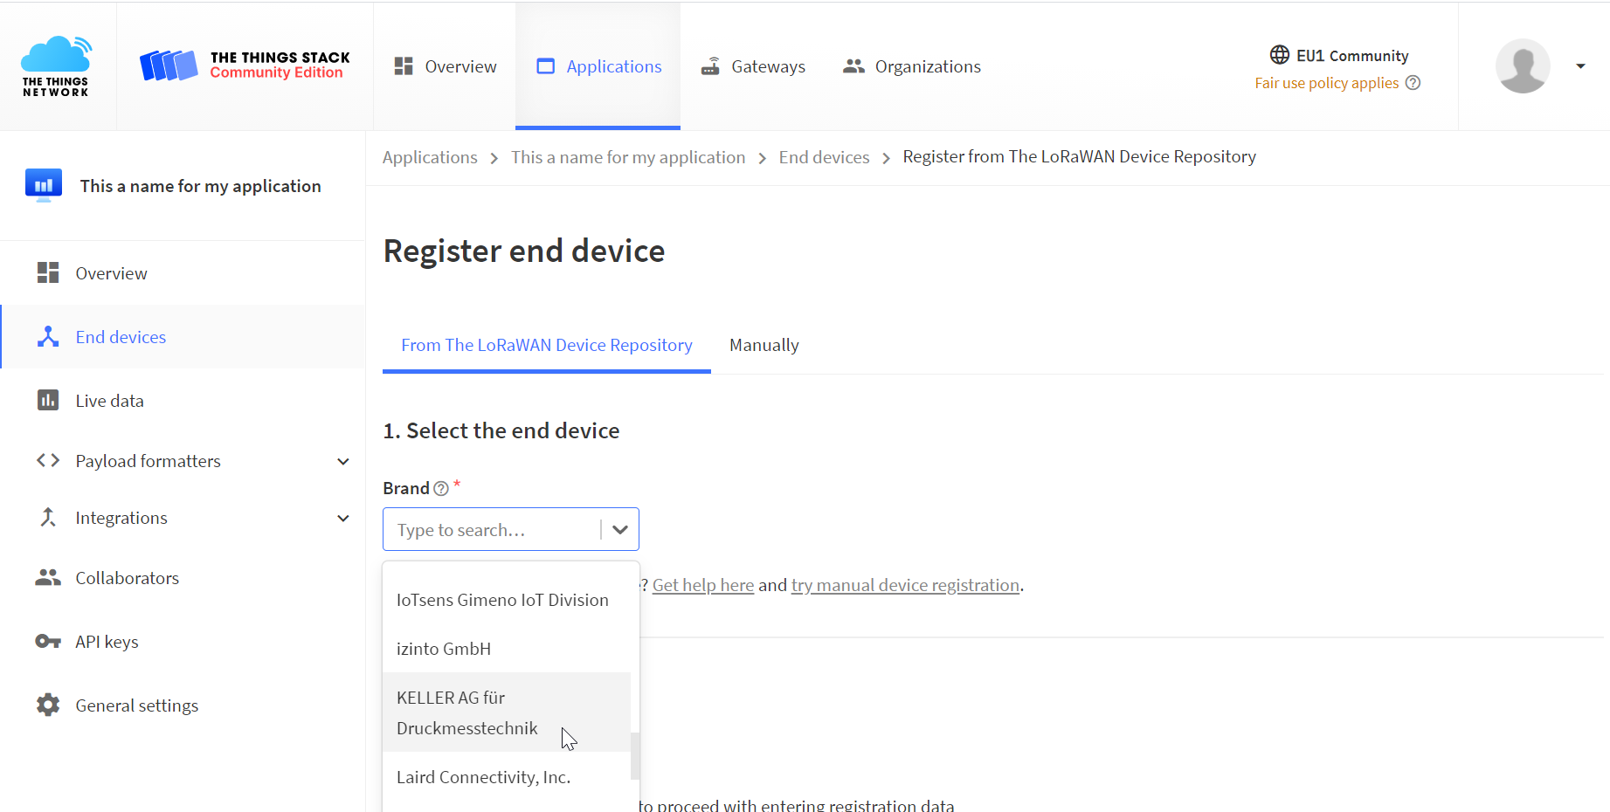Open the Overview top navigation item
This screenshot has width=1610, height=812.
446,66
